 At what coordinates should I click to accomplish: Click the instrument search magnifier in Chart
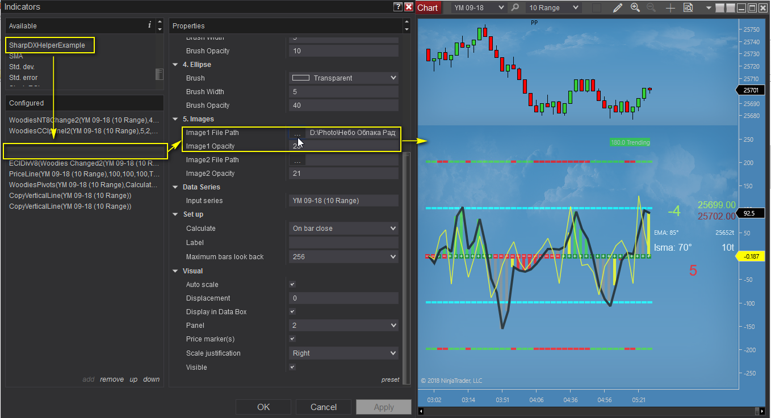pyautogui.click(x=515, y=8)
